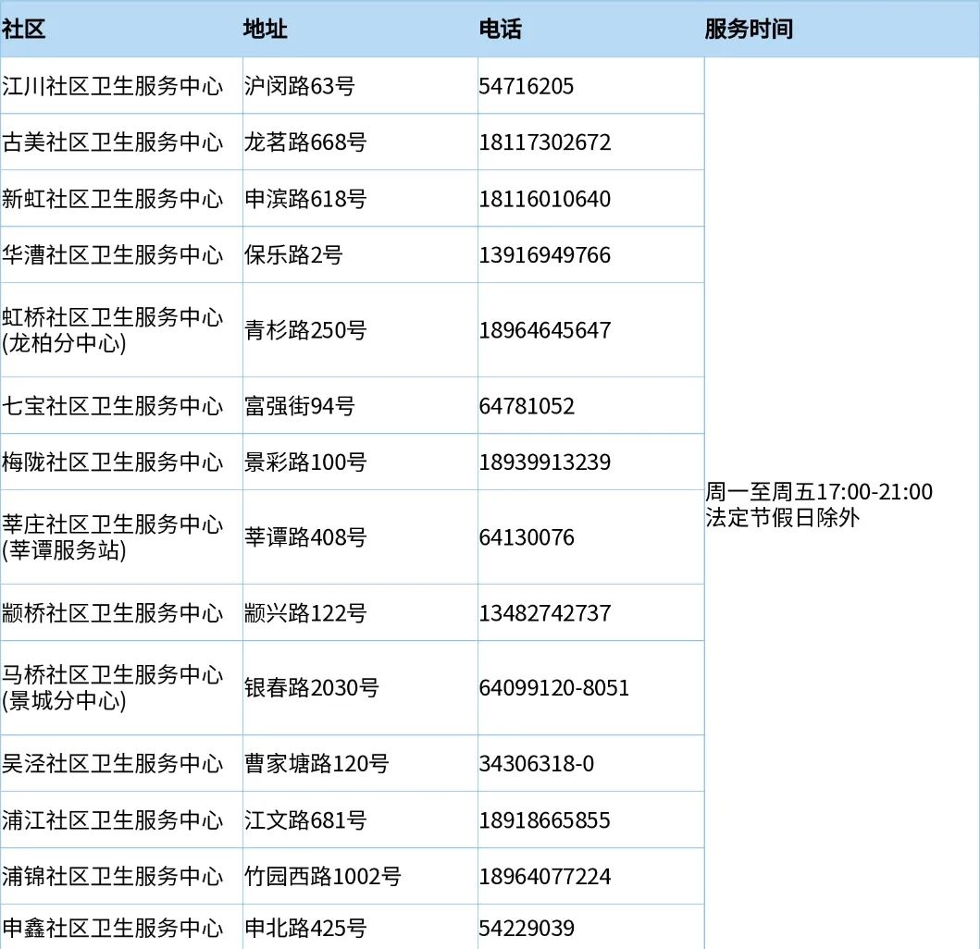Select the address 银春路2030号
This screenshot has width=980, height=949.
click(x=311, y=688)
